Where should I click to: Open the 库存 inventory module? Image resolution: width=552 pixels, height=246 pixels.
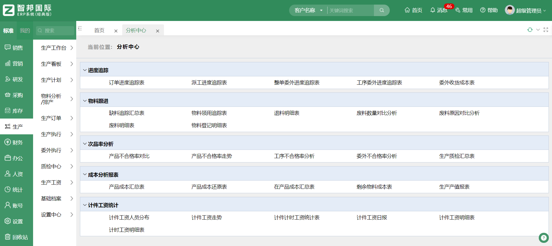point(16,111)
